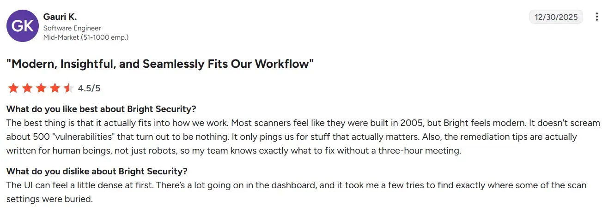Select the third red rating star
Viewport: 602px width, 208px height.
(41, 88)
